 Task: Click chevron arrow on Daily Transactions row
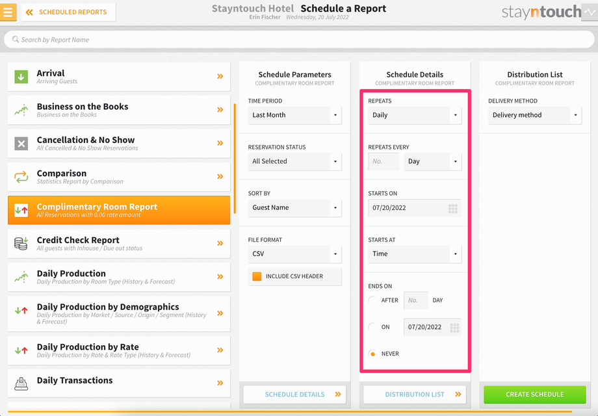[220, 383]
